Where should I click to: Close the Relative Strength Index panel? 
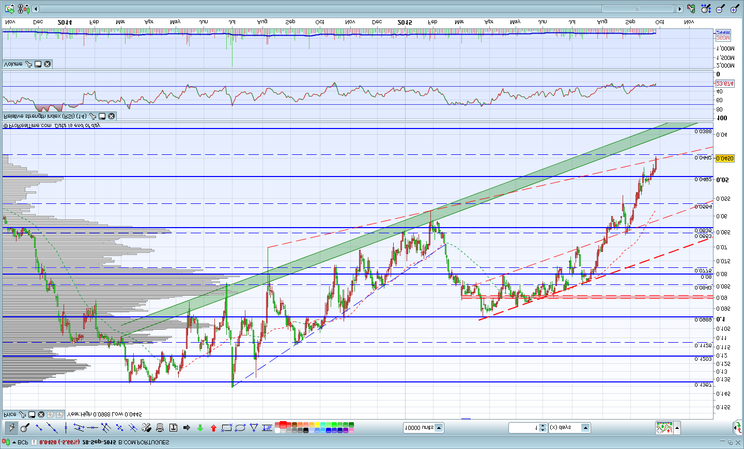111,116
